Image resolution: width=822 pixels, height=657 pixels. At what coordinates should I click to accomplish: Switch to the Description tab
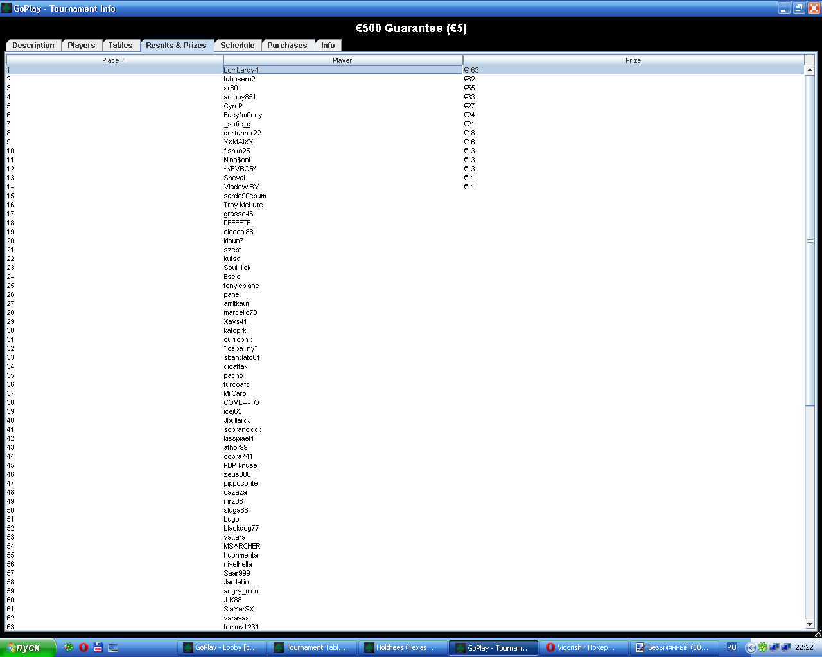[x=33, y=46]
